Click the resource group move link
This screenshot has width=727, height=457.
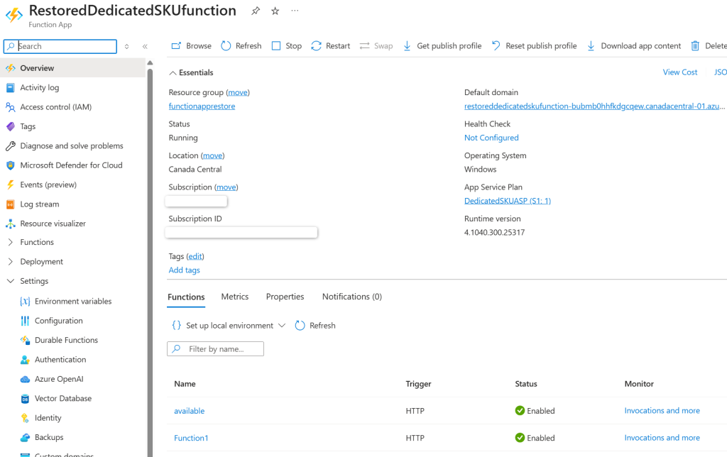238,93
